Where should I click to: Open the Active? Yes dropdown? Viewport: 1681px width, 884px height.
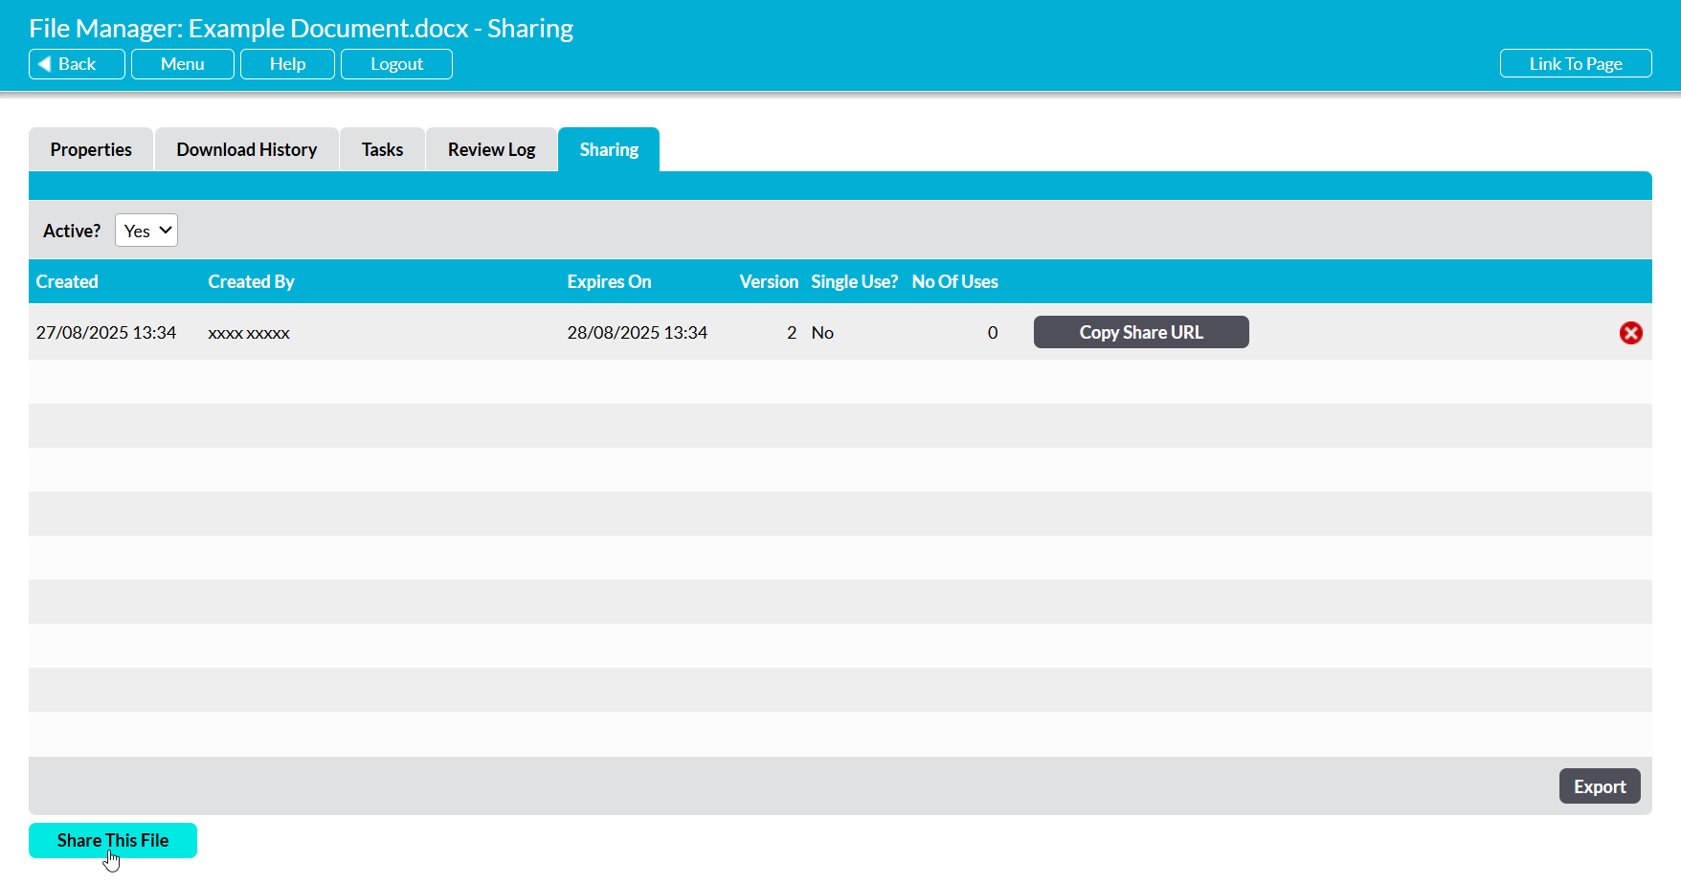tap(146, 231)
